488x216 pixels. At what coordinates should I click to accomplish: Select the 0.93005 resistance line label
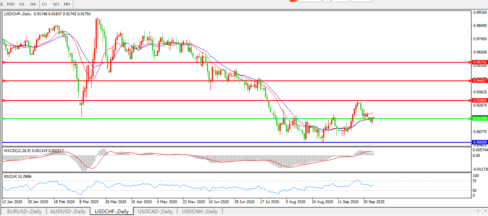click(x=480, y=100)
